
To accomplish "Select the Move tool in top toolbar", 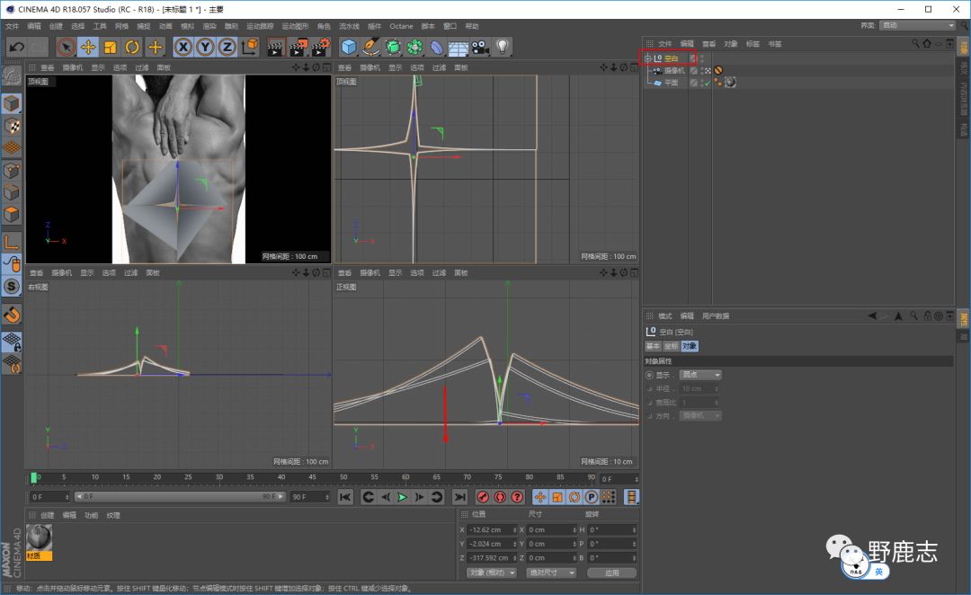I will pos(88,47).
